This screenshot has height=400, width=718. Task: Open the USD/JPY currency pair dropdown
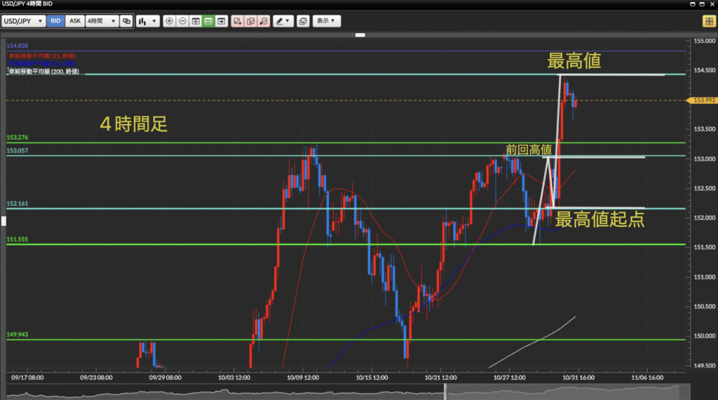click(x=24, y=21)
